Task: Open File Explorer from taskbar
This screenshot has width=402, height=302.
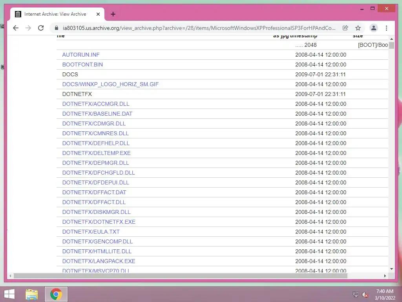Action: pos(31,294)
